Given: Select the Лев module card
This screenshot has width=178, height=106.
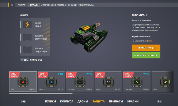Looking at the screenshot, I should point(162,81).
